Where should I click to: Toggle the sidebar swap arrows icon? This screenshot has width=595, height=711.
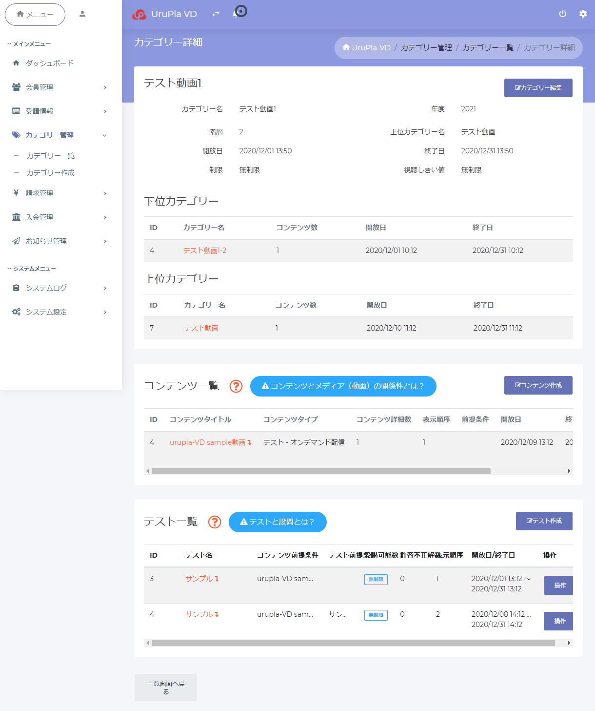216,14
